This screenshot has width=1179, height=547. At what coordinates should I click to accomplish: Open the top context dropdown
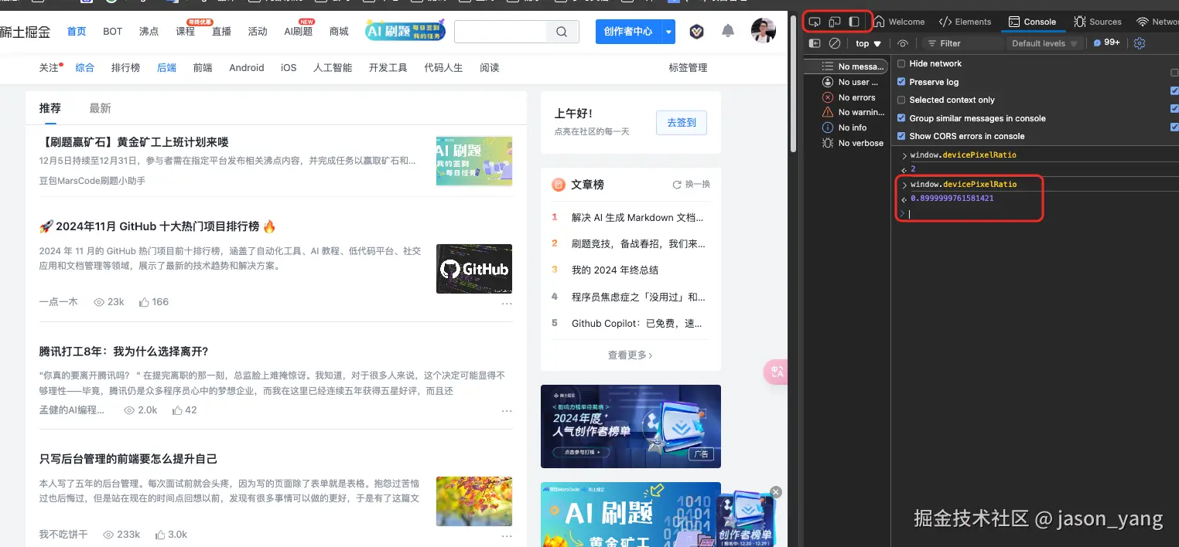[868, 43]
